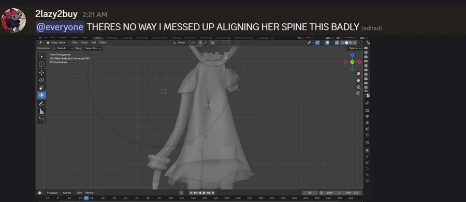Open the Object menu in viewport header

click(x=103, y=42)
